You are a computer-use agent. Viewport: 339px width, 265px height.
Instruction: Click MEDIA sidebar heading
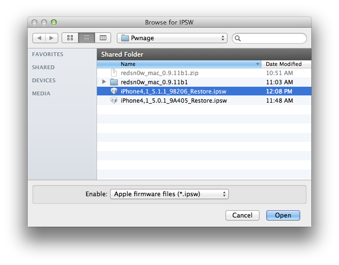click(41, 94)
